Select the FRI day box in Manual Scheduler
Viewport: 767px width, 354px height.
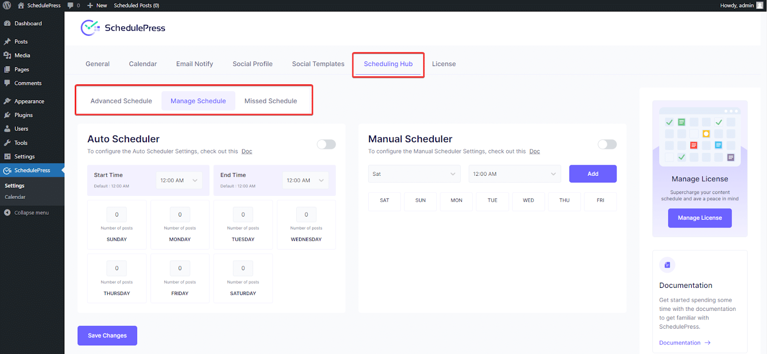click(600, 201)
